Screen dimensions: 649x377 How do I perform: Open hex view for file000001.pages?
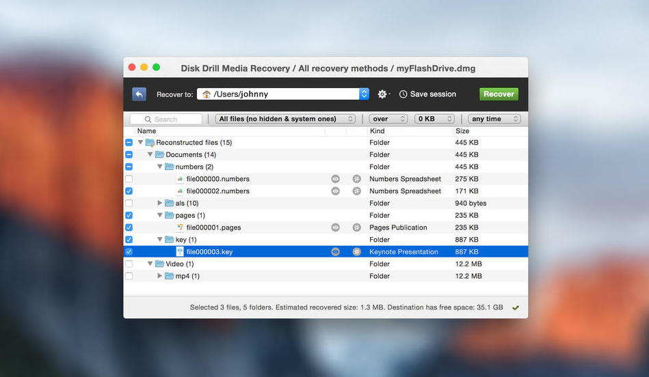(356, 227)
